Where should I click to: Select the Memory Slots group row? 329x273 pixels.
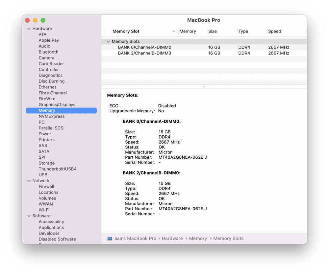click(204, 41)
